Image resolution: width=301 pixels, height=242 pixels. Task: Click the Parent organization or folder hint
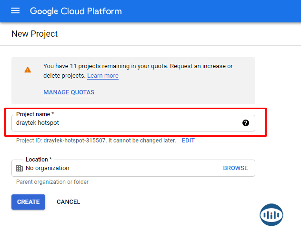[x=52, y=182]
